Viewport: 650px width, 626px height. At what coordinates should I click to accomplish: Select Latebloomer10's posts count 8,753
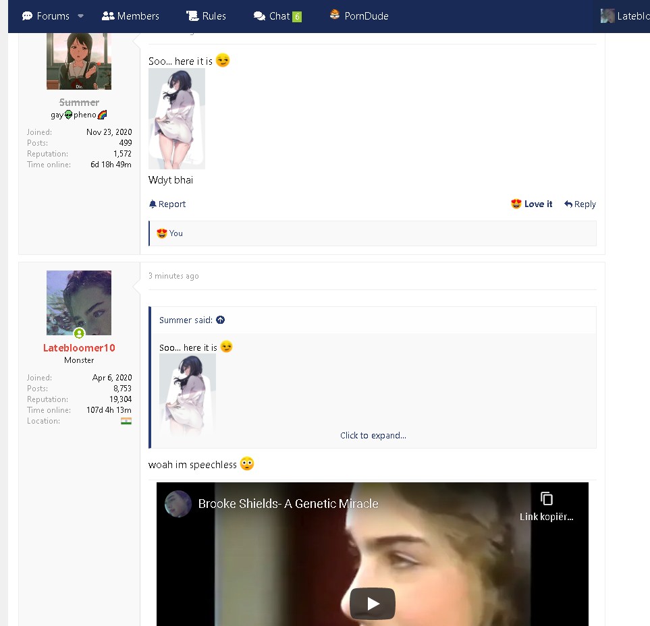coord(123,389)
